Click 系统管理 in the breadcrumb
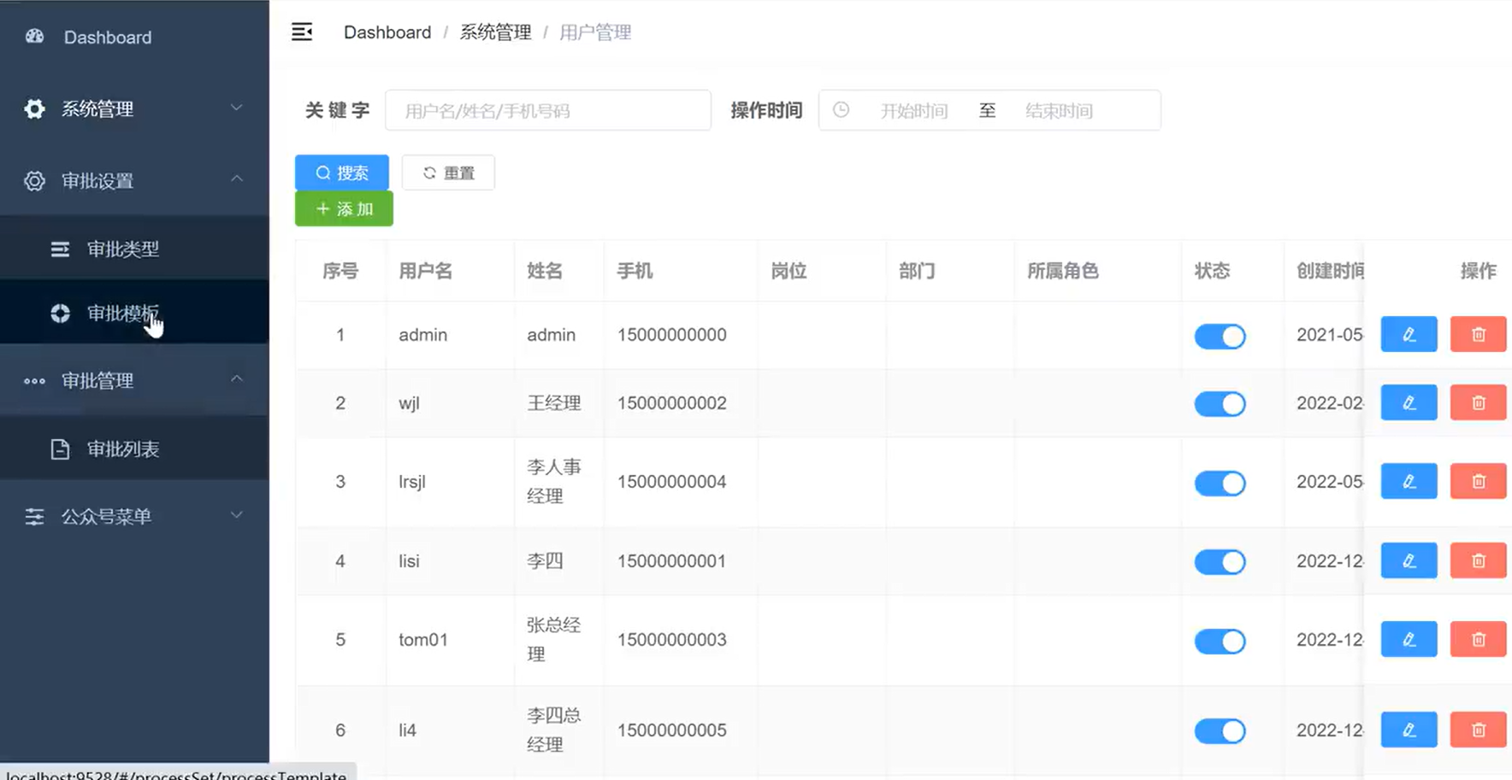This screenshot has height=780, width=1512. pyautogui.click(x=495, y=32)
